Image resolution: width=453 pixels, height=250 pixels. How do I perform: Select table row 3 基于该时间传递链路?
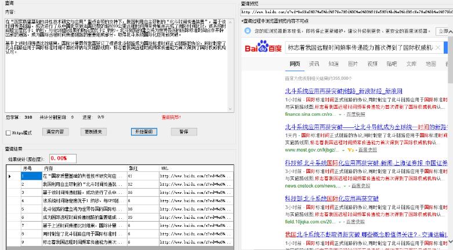click(x=120, y=192)
